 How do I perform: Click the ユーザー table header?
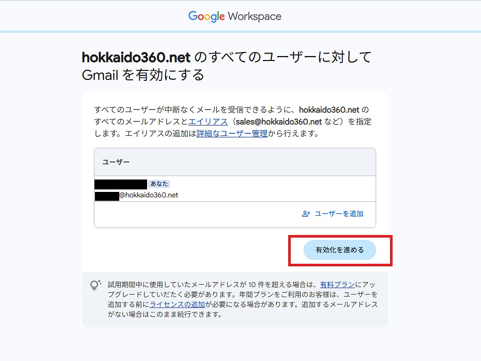coord(116,162)
